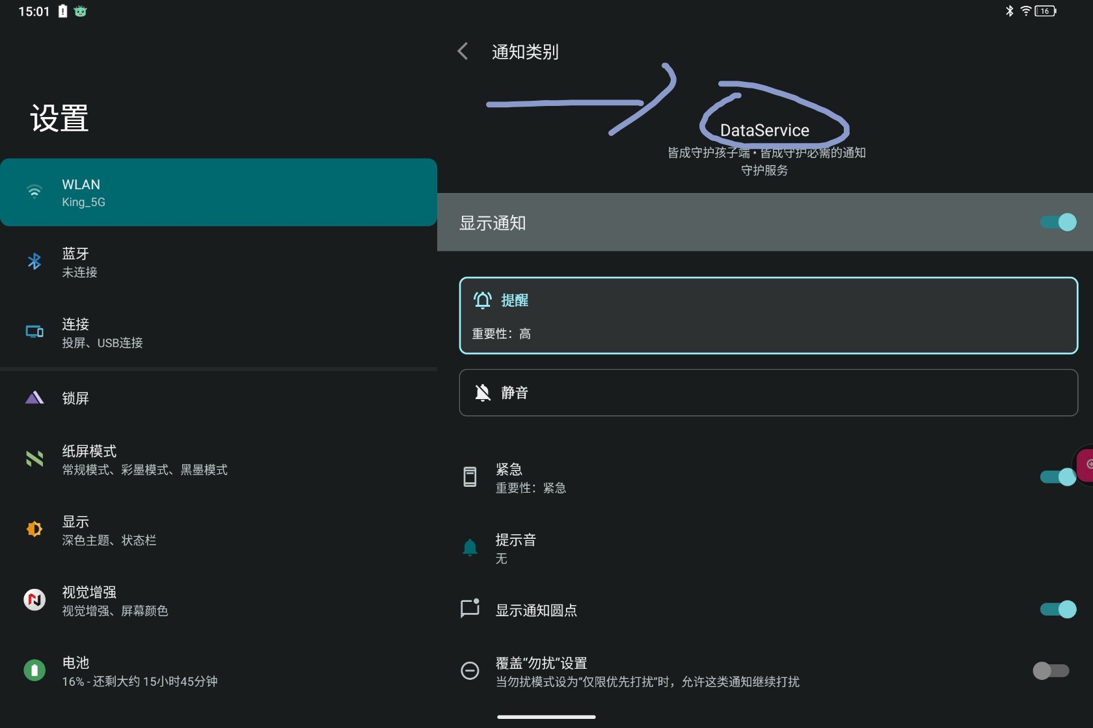1093x728 pixels.
Task: Tap the floating red button at right edge
Action: [x=1085, y=464]
